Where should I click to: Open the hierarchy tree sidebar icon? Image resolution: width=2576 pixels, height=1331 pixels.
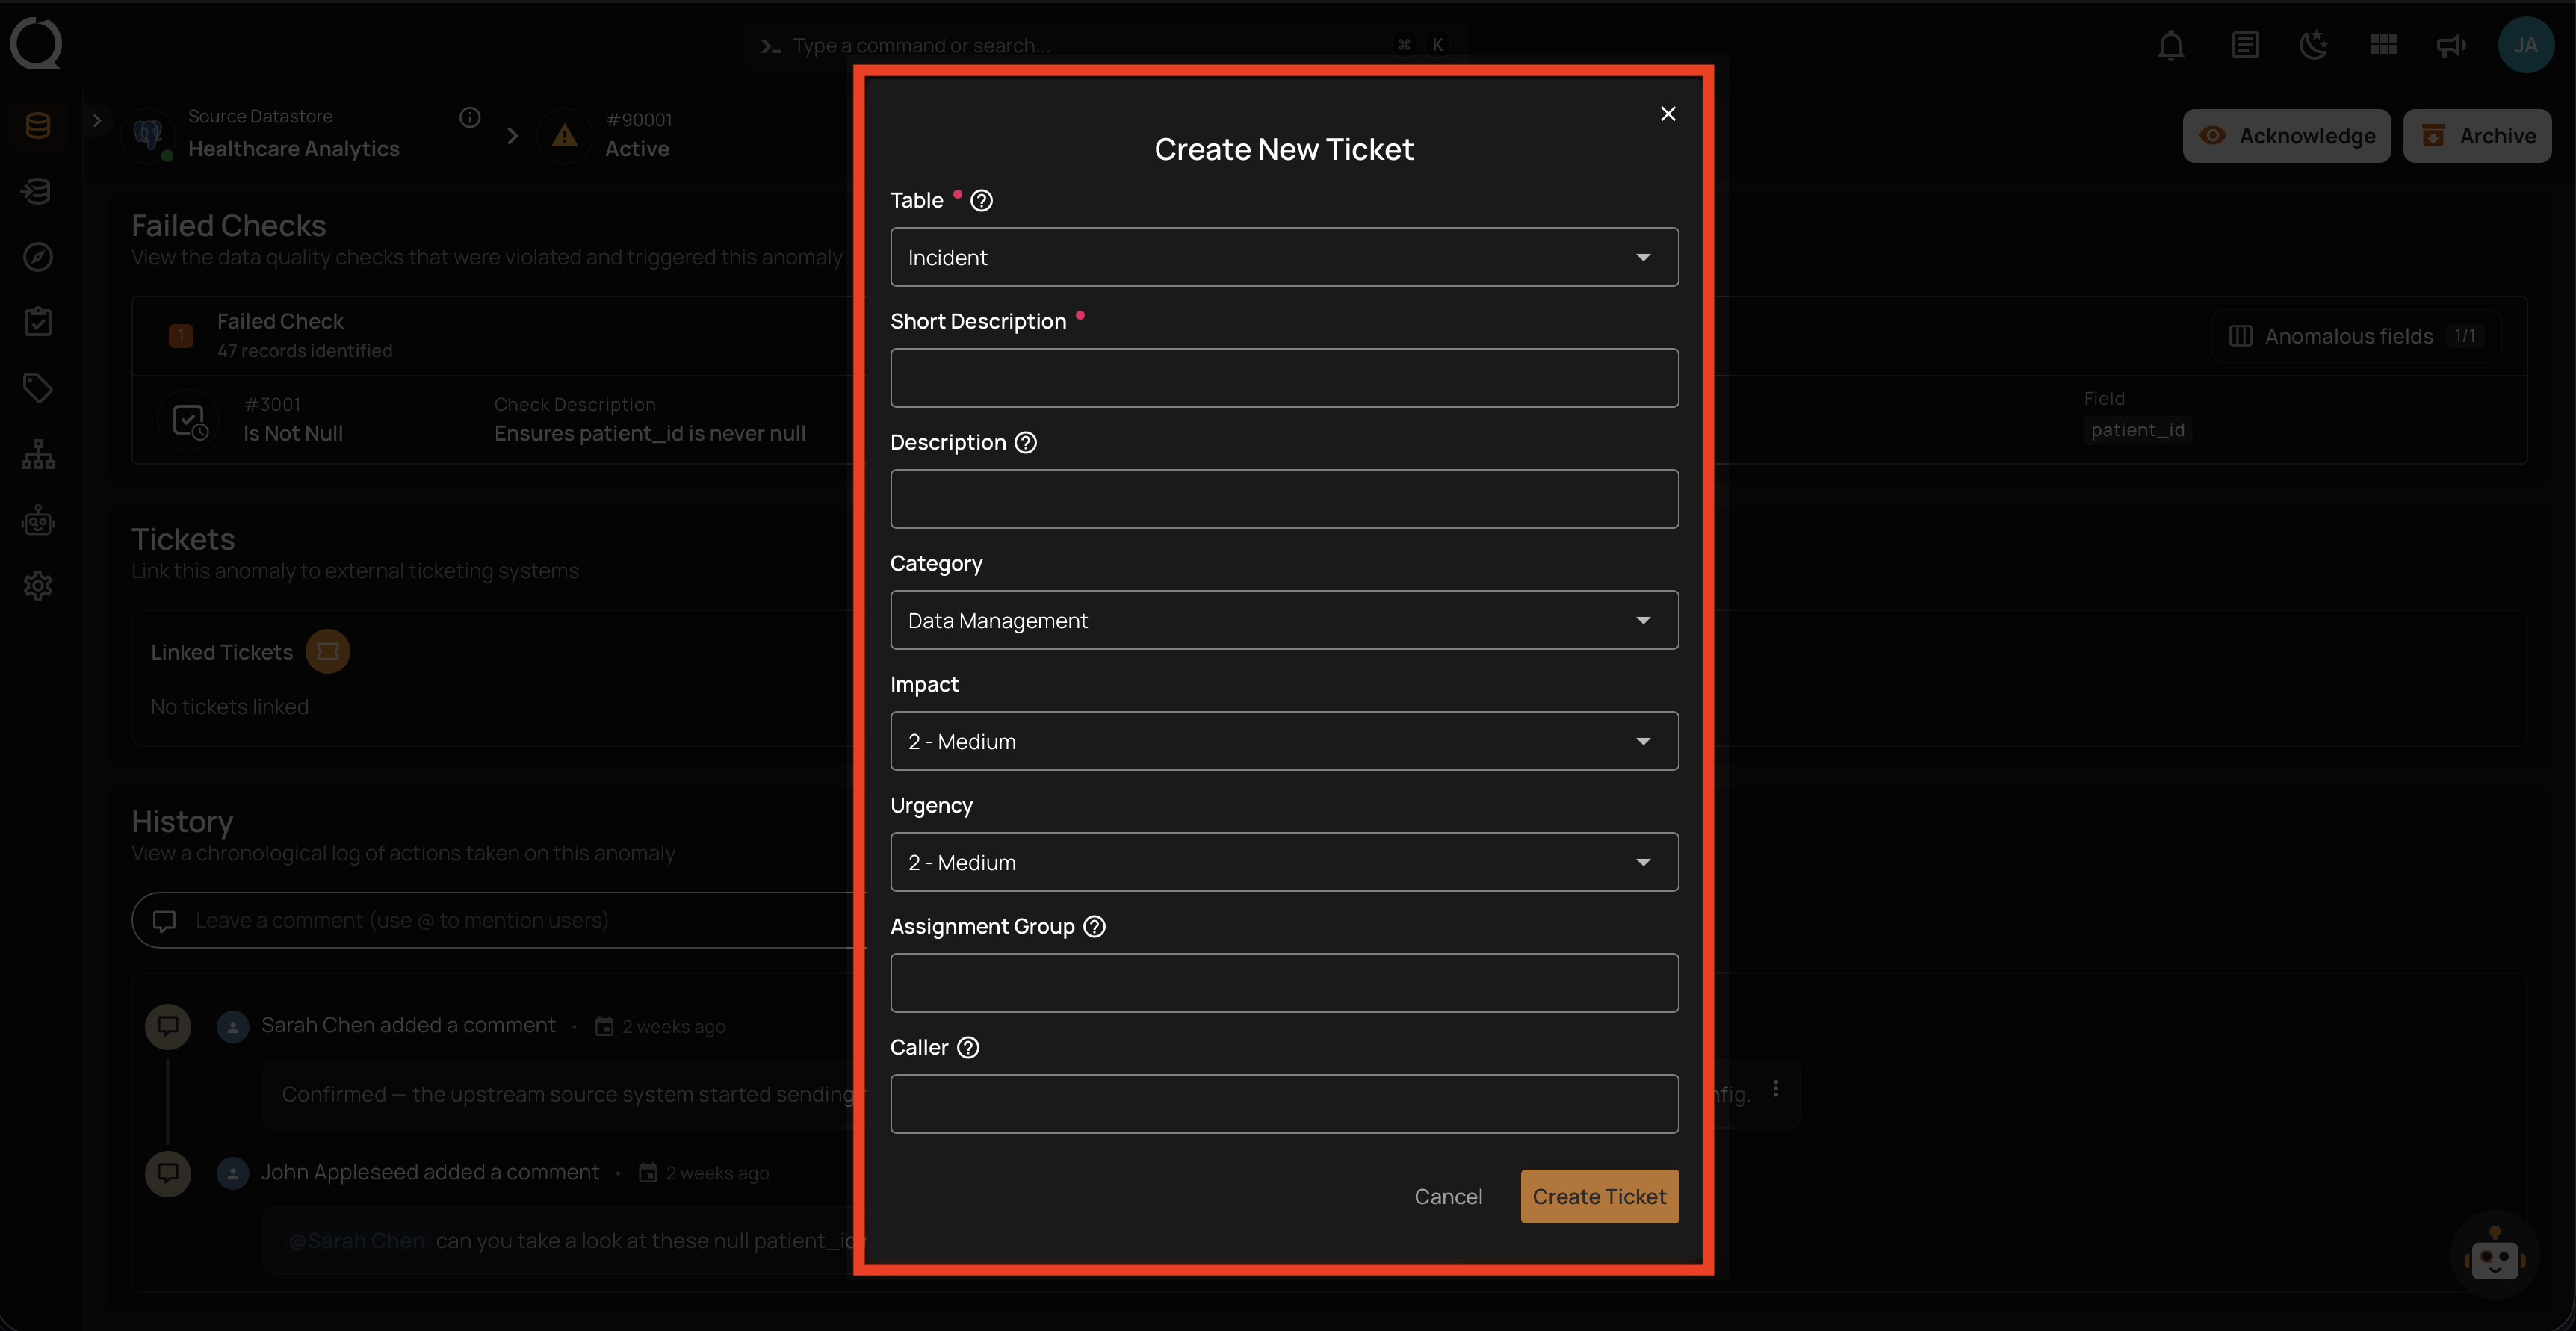(38, 455)
